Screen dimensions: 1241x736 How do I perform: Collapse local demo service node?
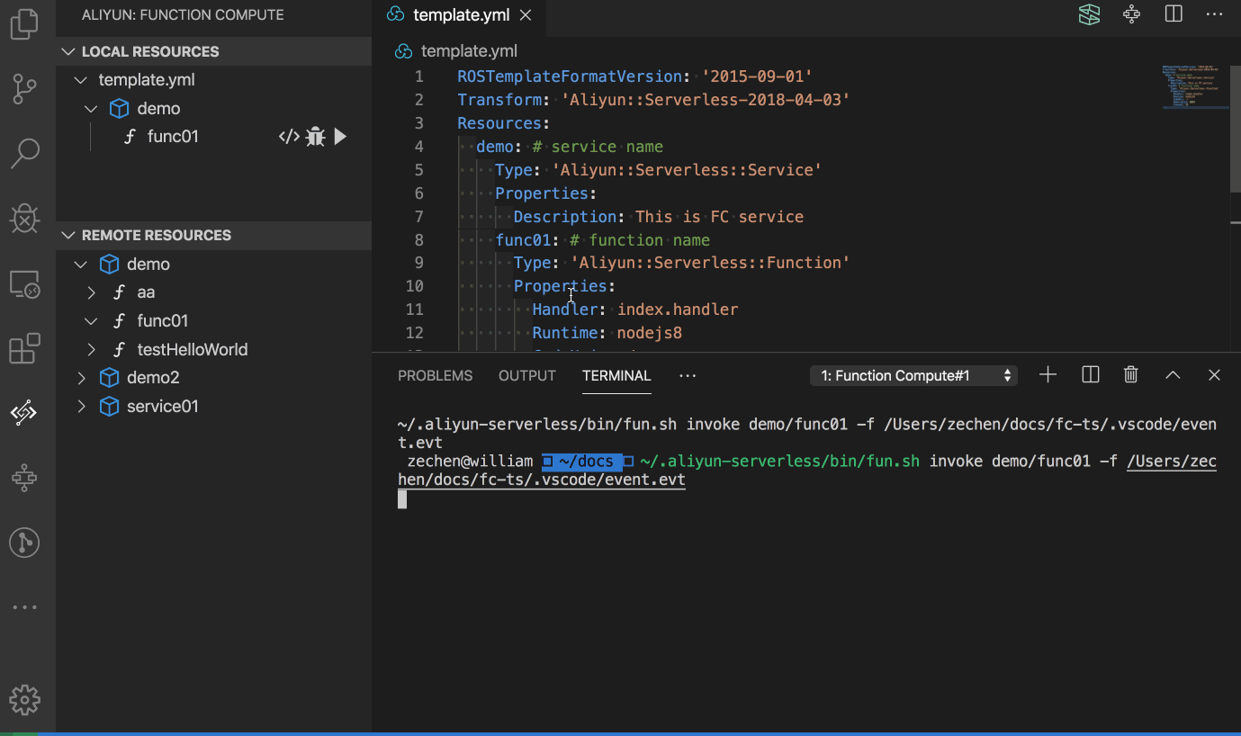[x=91, y=109]
